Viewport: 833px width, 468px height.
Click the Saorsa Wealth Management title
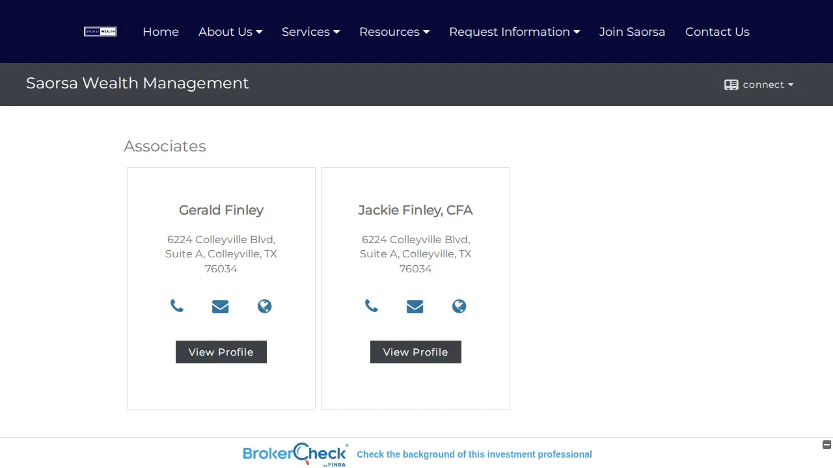[x=137, y=83]
